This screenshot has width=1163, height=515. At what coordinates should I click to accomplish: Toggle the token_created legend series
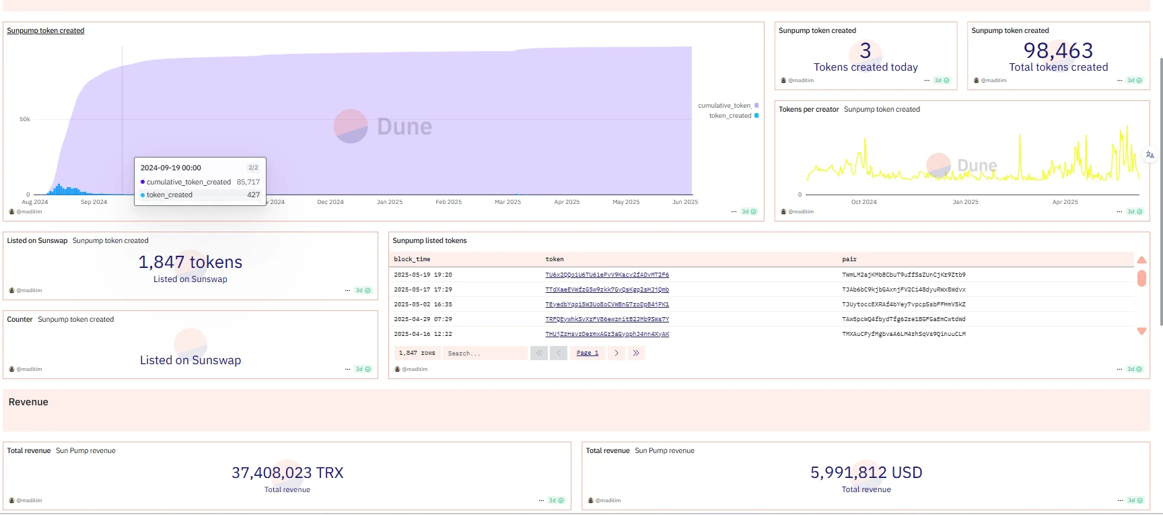click(x=734, y=116)
